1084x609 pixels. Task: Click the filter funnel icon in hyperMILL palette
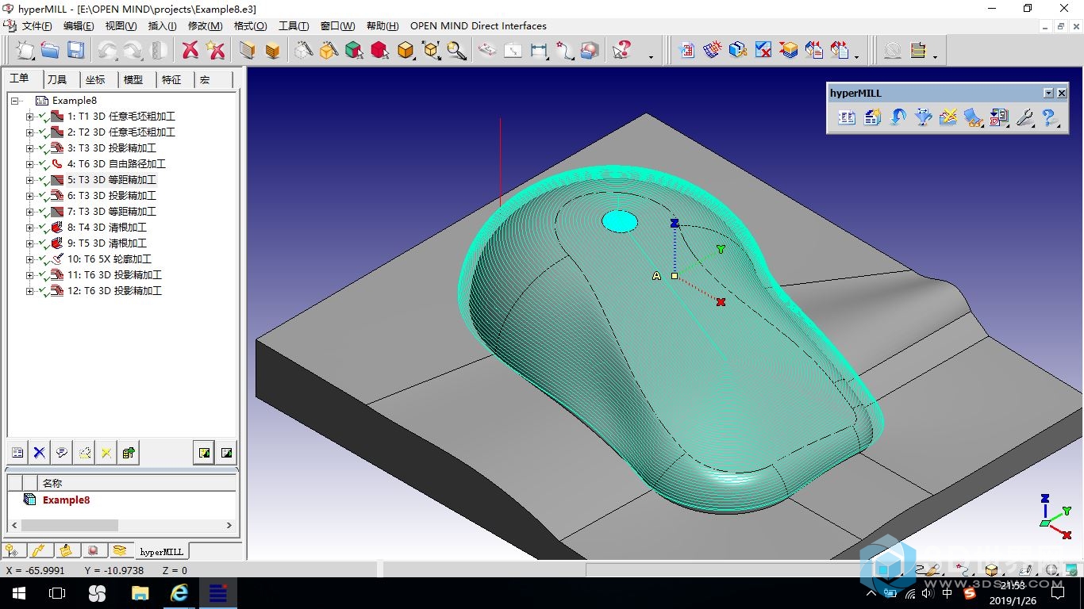pyautogui.click(x=923, y=118)
